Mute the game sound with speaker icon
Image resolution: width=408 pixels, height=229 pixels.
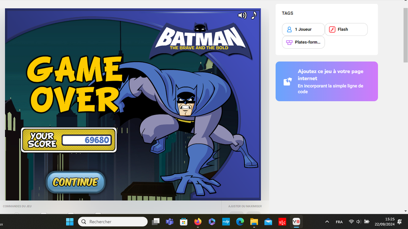coord(242,16)
